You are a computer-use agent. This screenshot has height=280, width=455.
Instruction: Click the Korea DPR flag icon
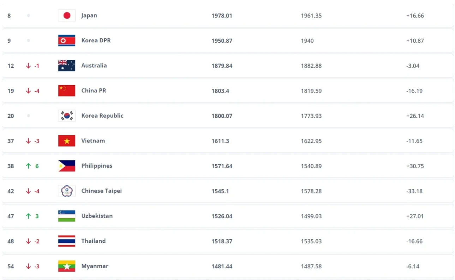click(x=67, y=41)
